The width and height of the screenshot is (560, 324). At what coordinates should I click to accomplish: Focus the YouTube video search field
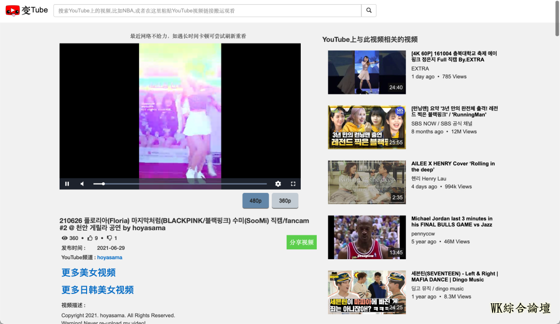207,11
